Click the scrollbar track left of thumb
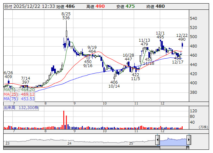 click(x=82, y=148)
